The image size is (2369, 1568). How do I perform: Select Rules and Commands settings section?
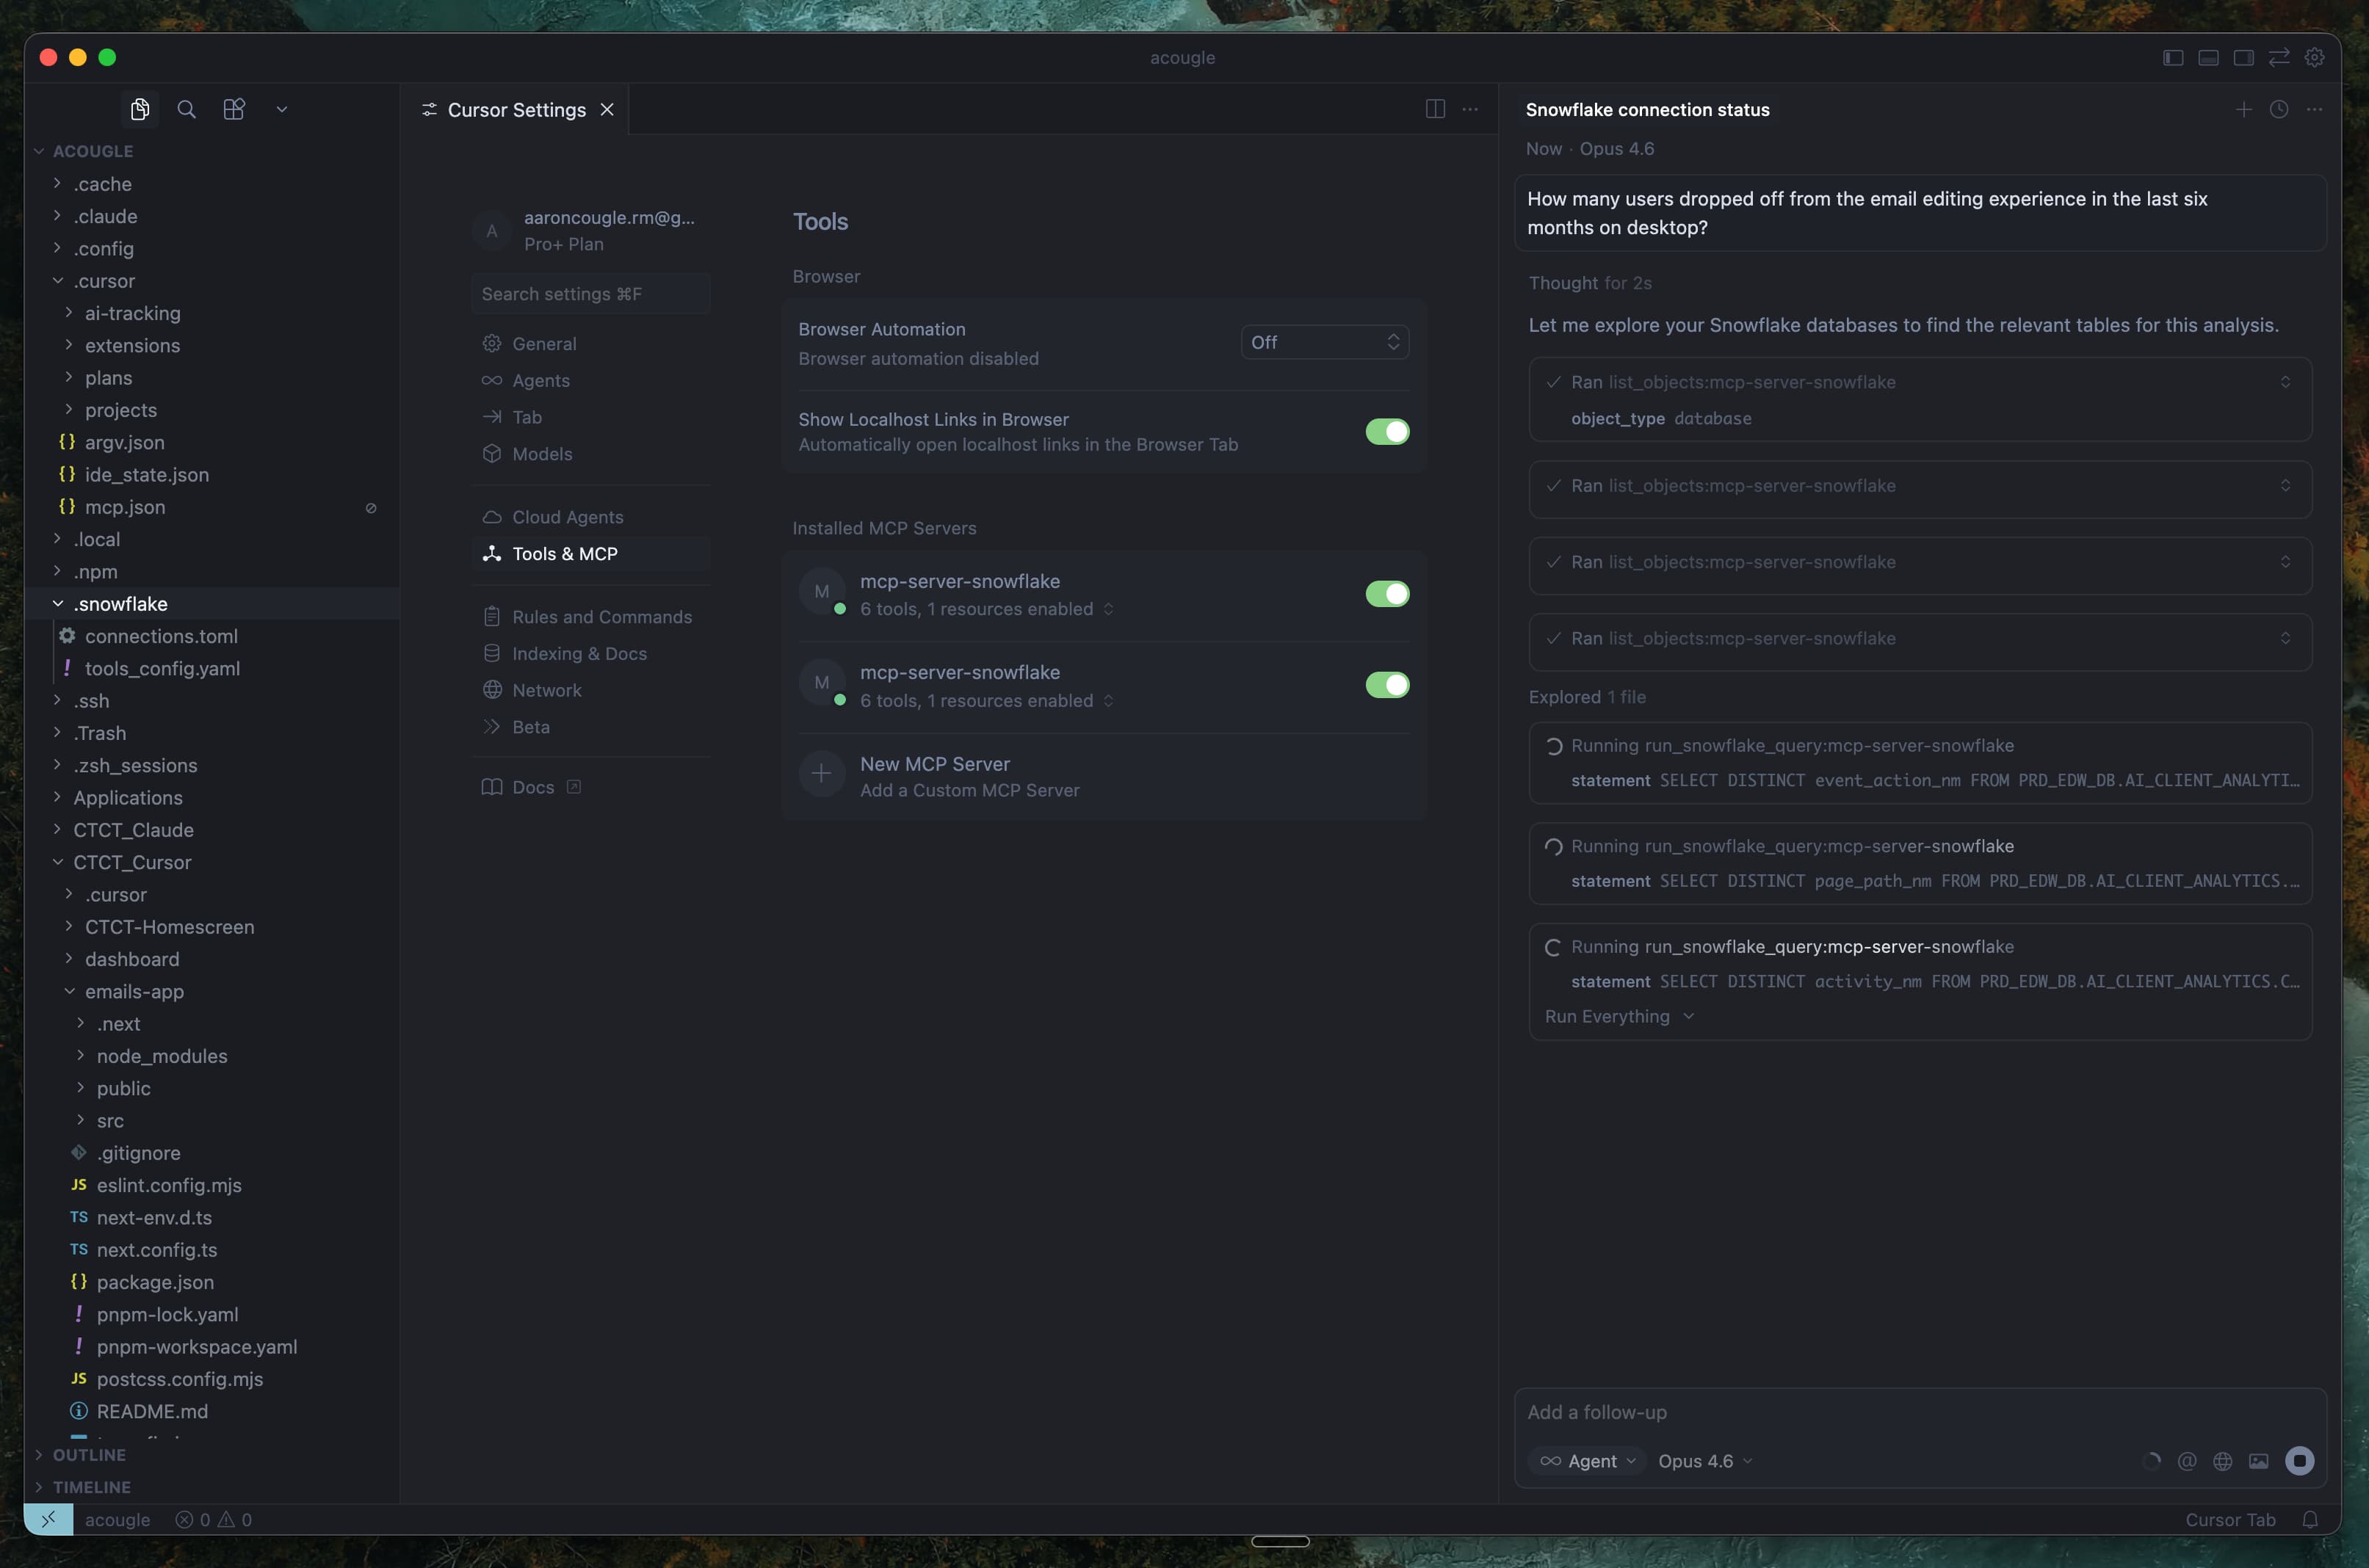tap(601, 617)
